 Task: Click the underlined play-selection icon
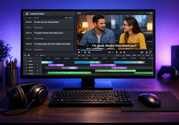pos(89,52)
